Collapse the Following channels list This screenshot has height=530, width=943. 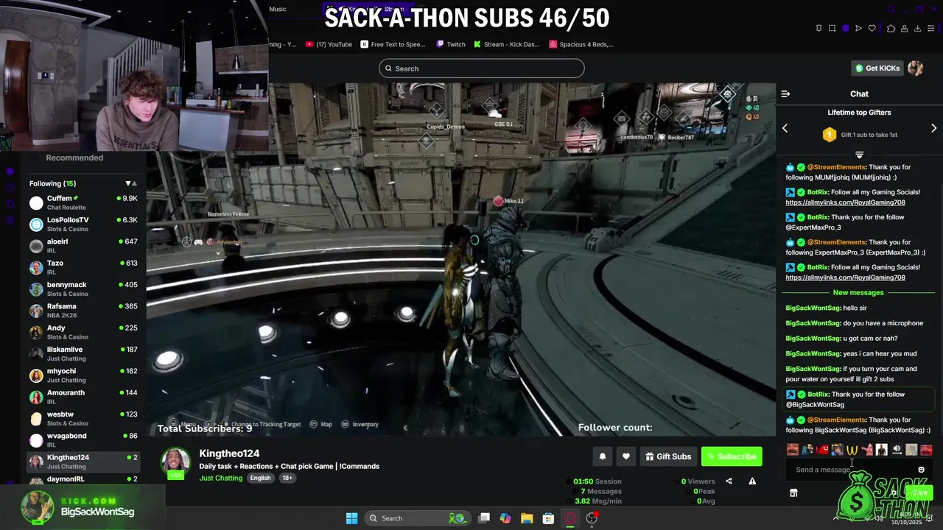[x=132, y=183]
